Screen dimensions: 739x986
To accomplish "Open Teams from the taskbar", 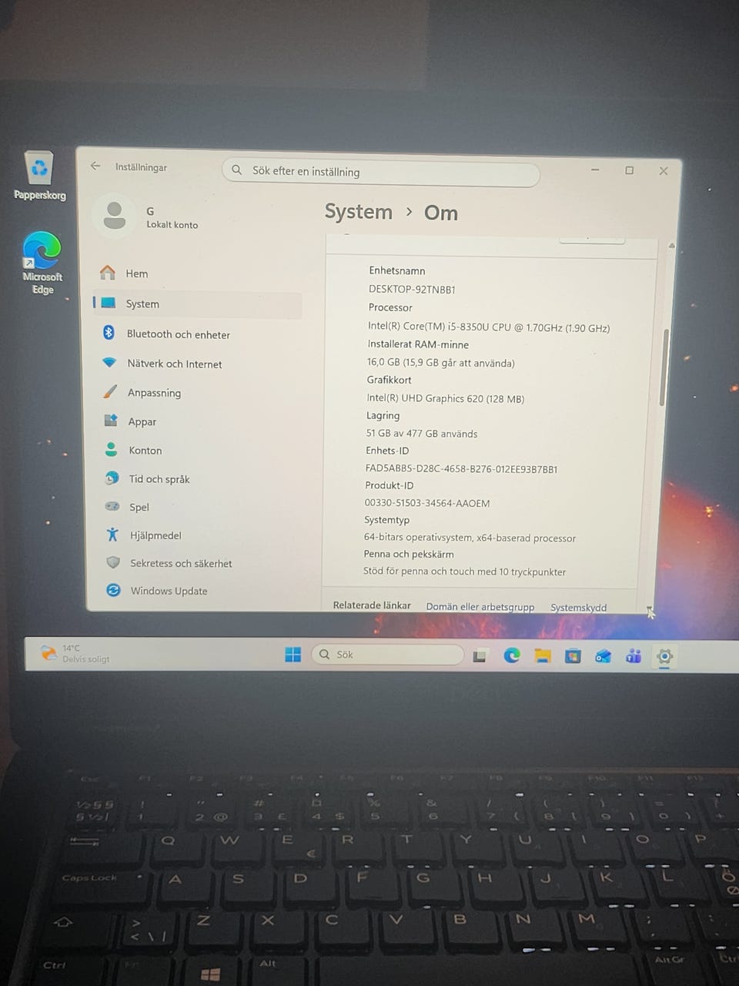I will pos(634,656).
